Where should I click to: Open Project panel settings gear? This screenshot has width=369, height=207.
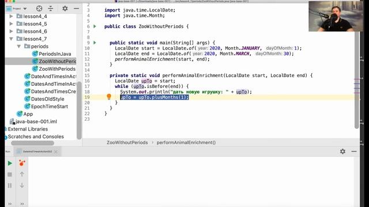coord(65,9)
